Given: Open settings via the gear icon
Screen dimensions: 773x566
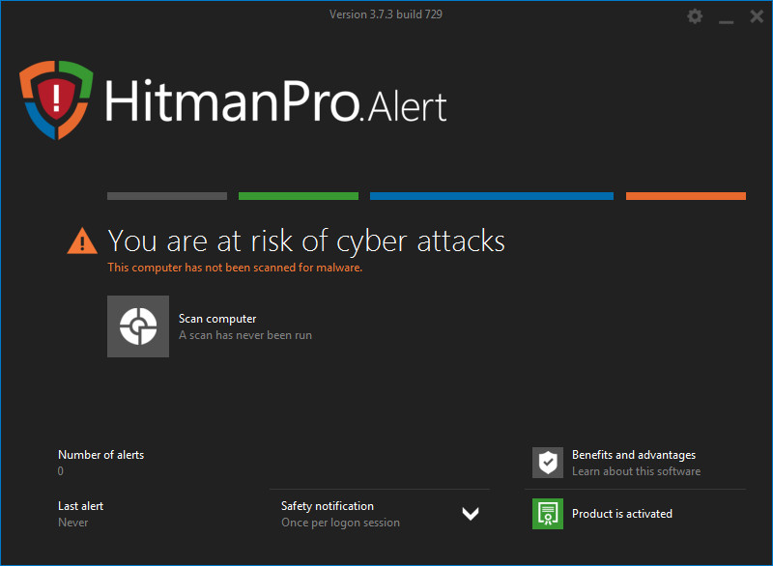Looking at the screenshot, I should tap(695, 16).
